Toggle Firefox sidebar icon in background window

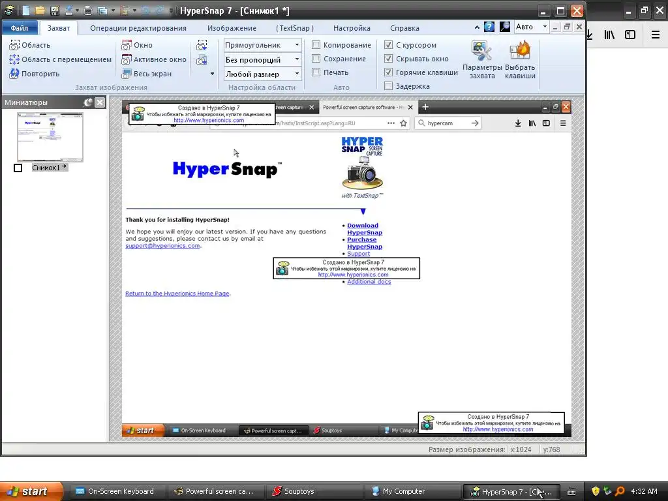630,35
